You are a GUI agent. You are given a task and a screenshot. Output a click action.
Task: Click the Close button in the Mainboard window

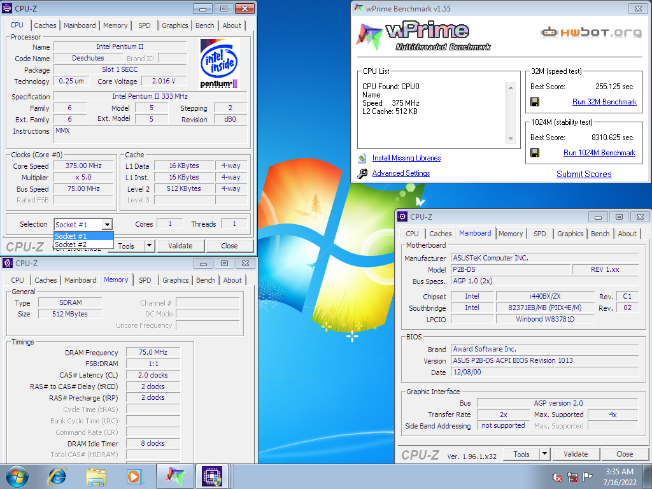(x=625, y=454)
